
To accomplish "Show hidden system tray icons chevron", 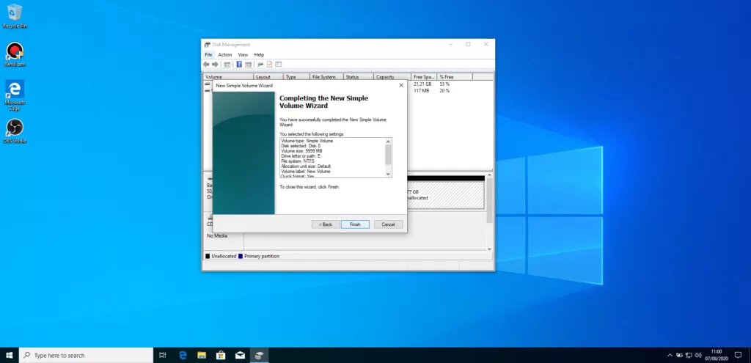I will coord(670,355).
